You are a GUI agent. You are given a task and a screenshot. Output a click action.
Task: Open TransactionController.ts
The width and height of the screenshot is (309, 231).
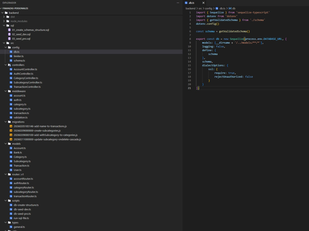click(27, 87)
